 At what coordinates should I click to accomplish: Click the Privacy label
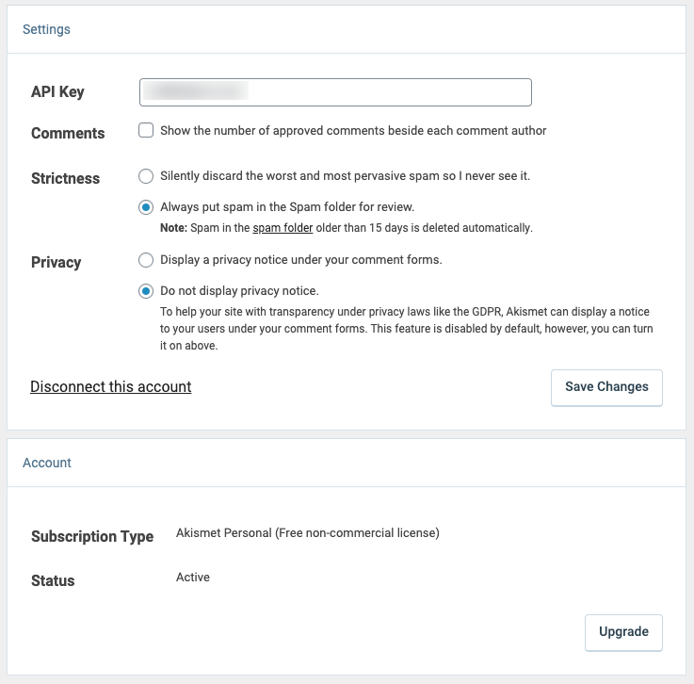56,262
